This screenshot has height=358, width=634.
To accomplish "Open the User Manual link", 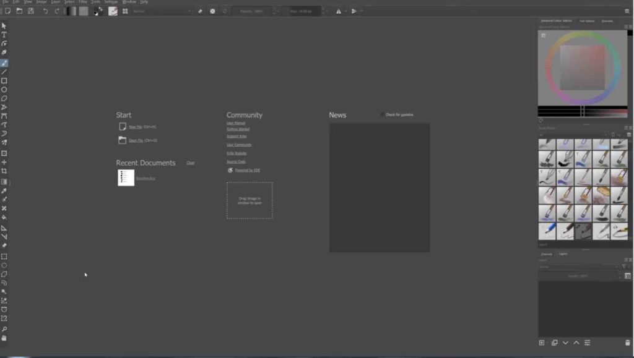I will (236, 123).
